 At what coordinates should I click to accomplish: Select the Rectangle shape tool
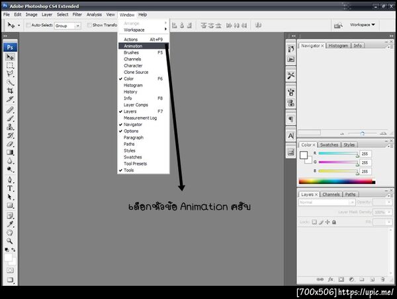tap(10, 205)
